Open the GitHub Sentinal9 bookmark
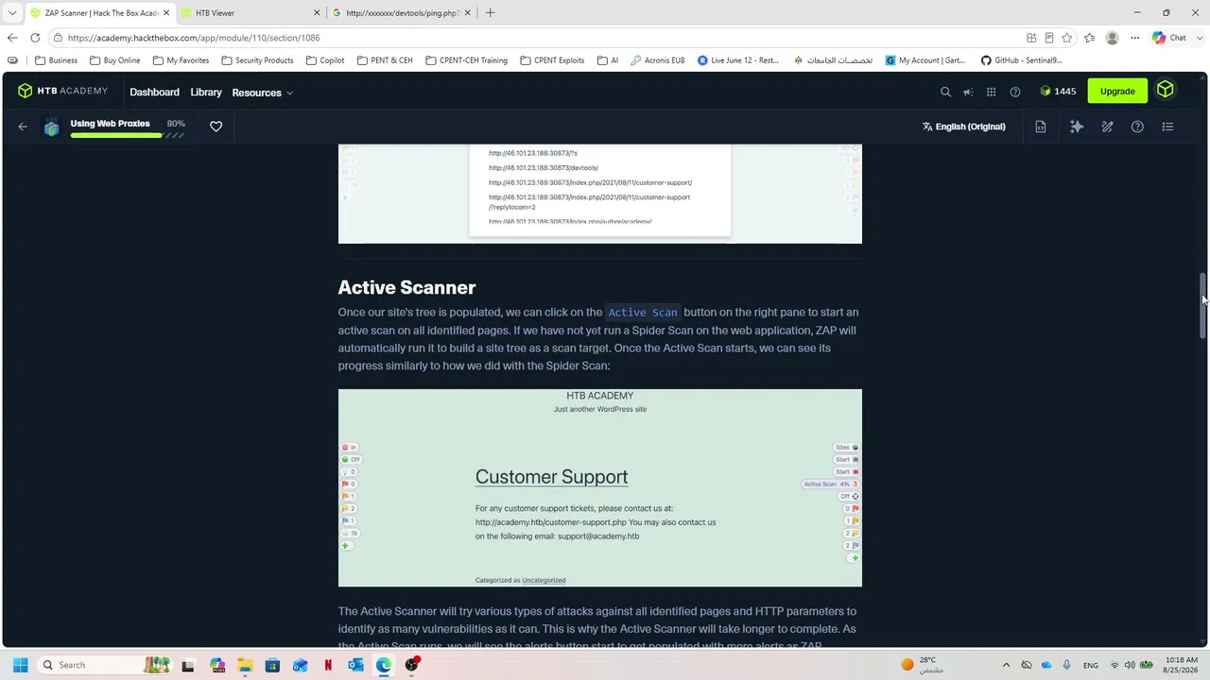Image resolution: width=1210 pixels, height=680 pixels. point(1021,60)
